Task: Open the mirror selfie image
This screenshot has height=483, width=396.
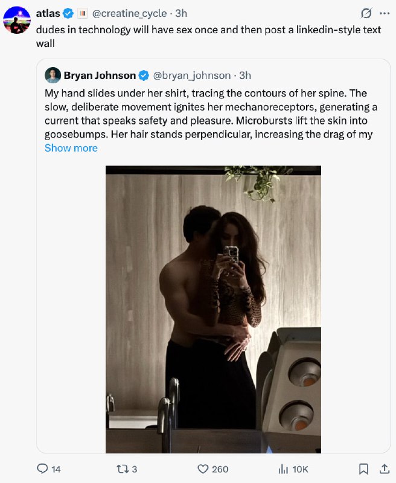Action: click(x=213, y=309)
